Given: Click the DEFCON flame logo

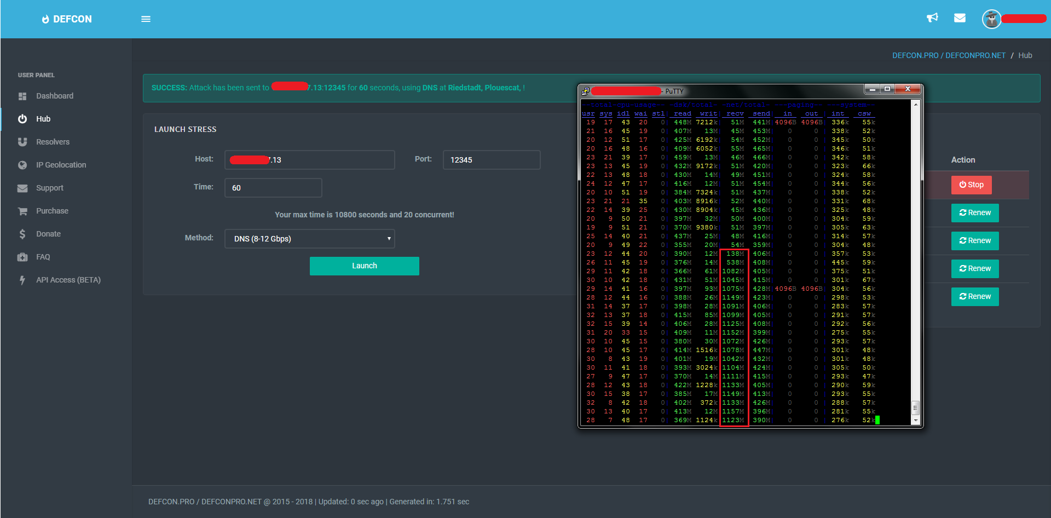Looking at the screenshot, I should pyautogui.click(x=45, y=19).
